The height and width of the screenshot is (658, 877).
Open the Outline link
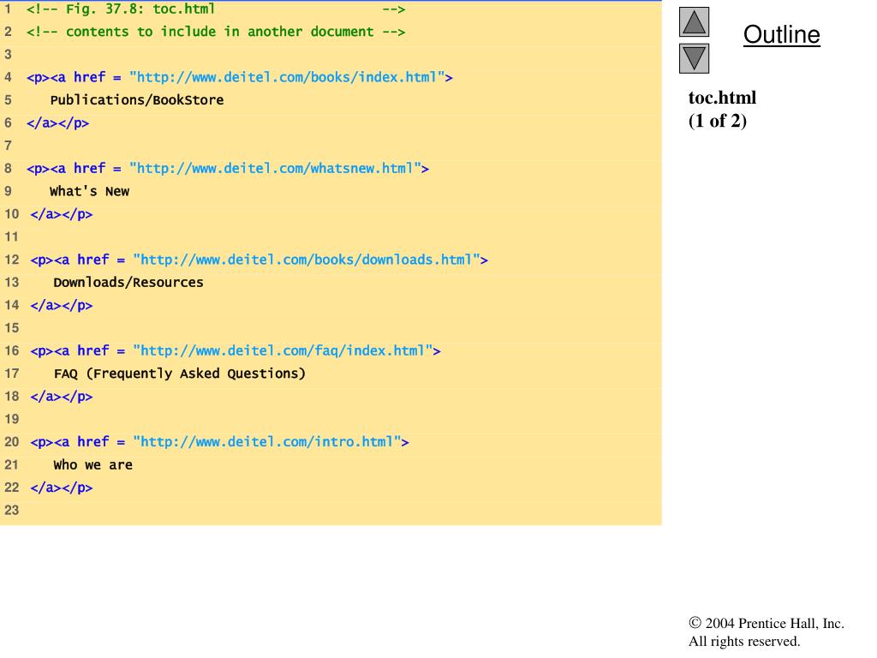coord(781,34)
